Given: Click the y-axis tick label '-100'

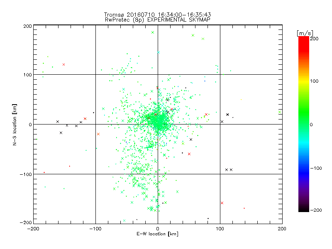Looking at the screenshot, I should [x=26, y=174].
